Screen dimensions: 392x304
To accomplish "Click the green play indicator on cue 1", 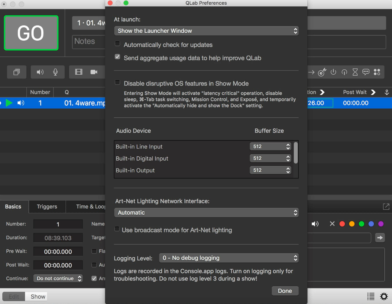I will pos(9,103).
